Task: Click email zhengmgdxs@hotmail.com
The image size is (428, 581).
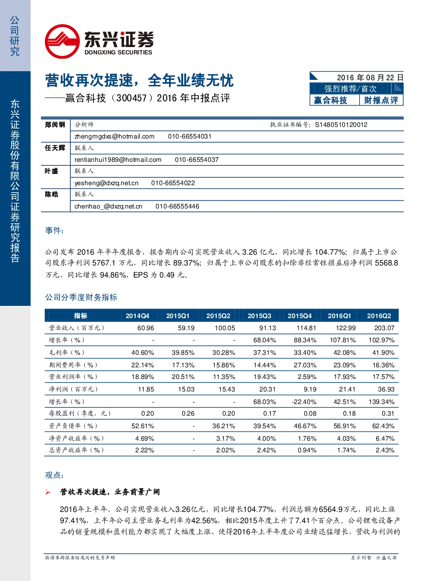Action: [115, 136]
